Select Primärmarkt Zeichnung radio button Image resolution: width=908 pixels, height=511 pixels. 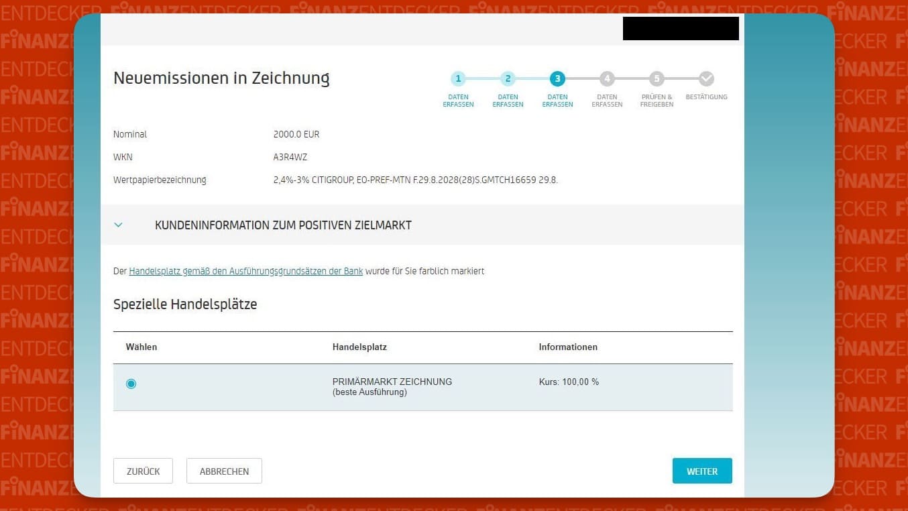tap(131, 384)
